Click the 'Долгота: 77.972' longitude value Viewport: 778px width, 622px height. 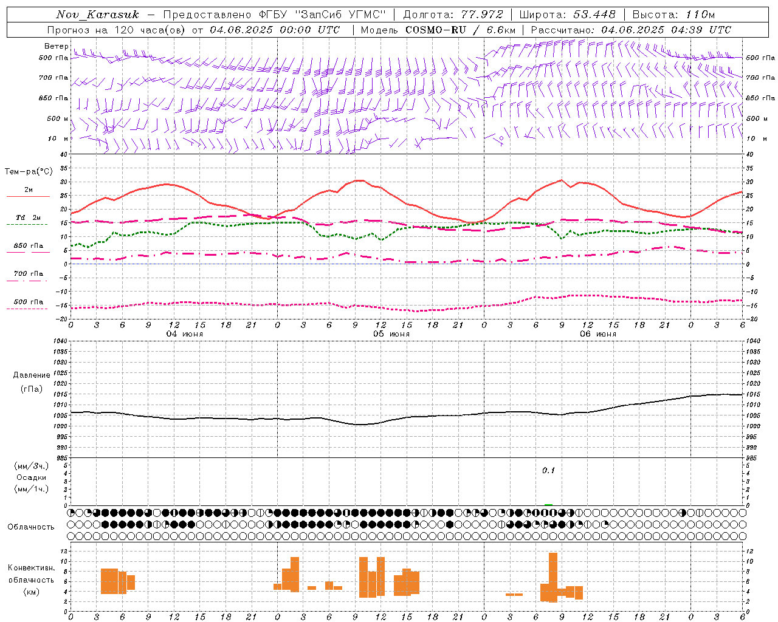click(453, 15)
